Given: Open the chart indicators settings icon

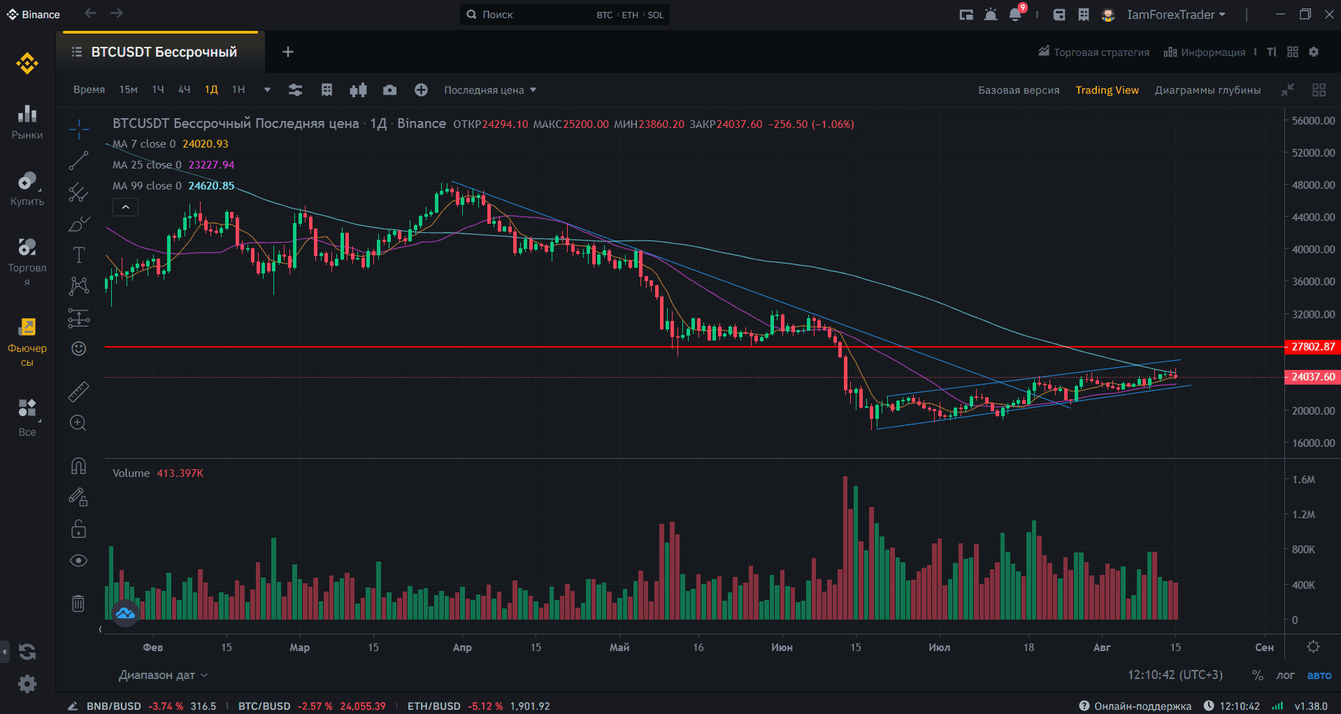Looking at the screenshot, I should pos(296,90).
